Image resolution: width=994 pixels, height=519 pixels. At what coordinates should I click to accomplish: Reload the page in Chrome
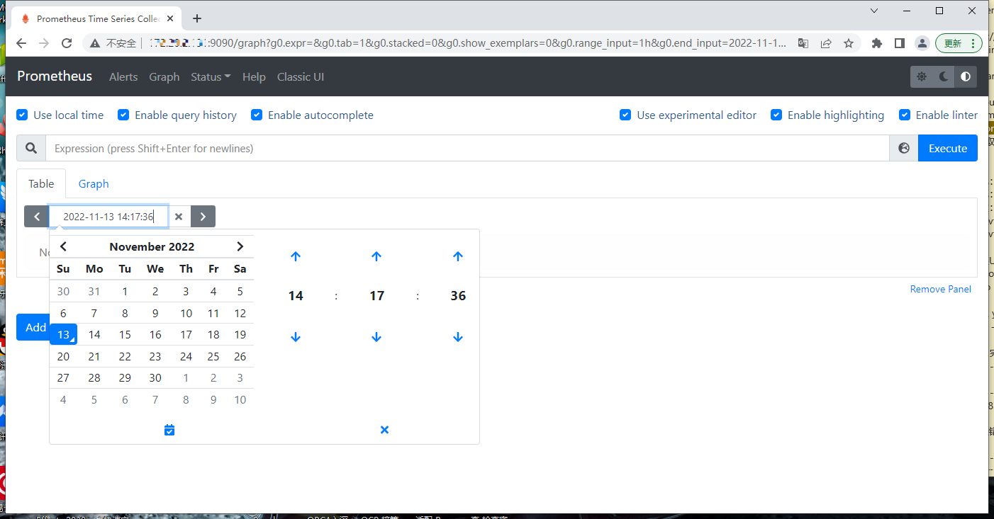point(67,43)
